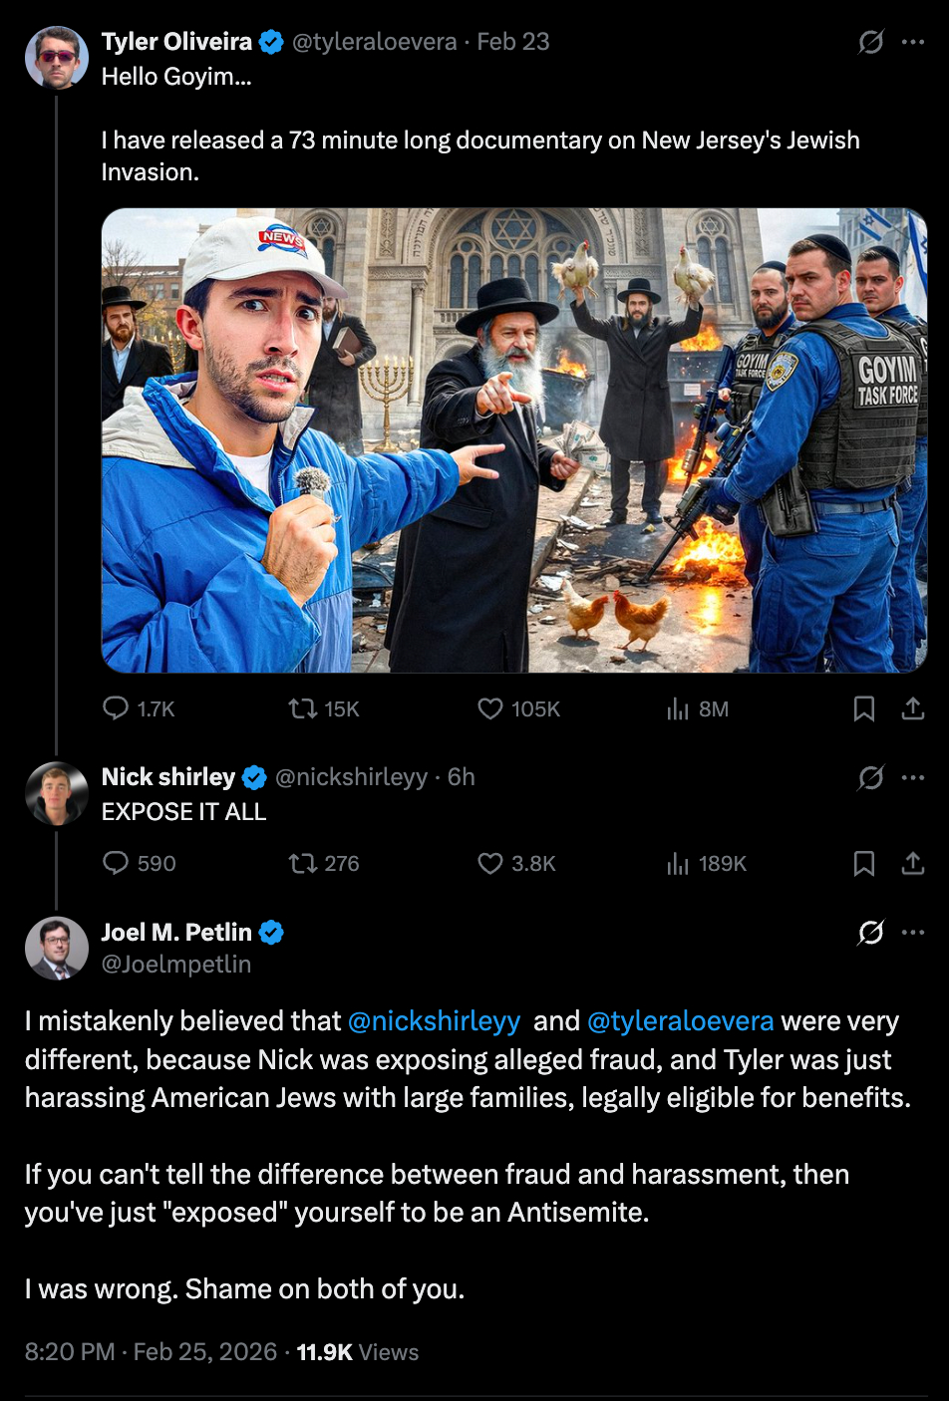Screen dimensions: 949x1401
Task: Reply to Nick shirley's EXPOSE IT ALL post
Action: point(117,863)
